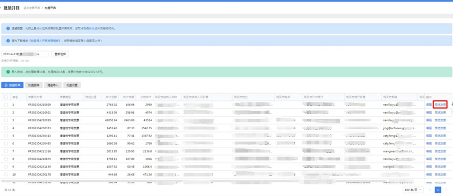Click the previous page arrow
Screen dimensions: 453x196
[x=430, y=190]
